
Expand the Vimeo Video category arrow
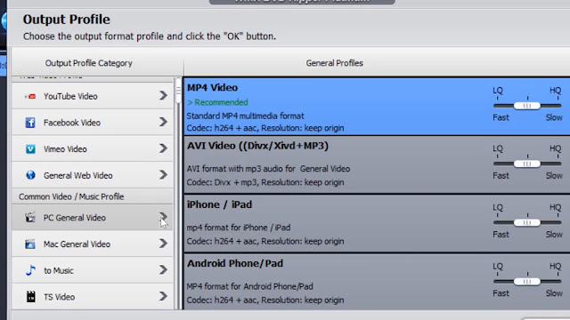pos(163,148)
